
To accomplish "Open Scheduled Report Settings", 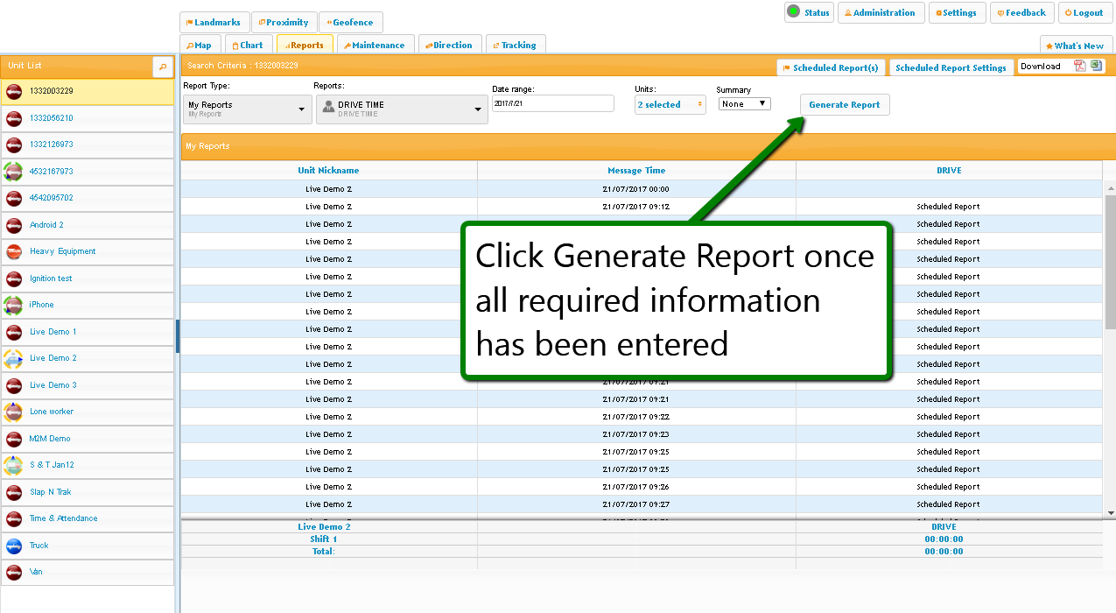I will pyautogui.click(x=951, y=68).
